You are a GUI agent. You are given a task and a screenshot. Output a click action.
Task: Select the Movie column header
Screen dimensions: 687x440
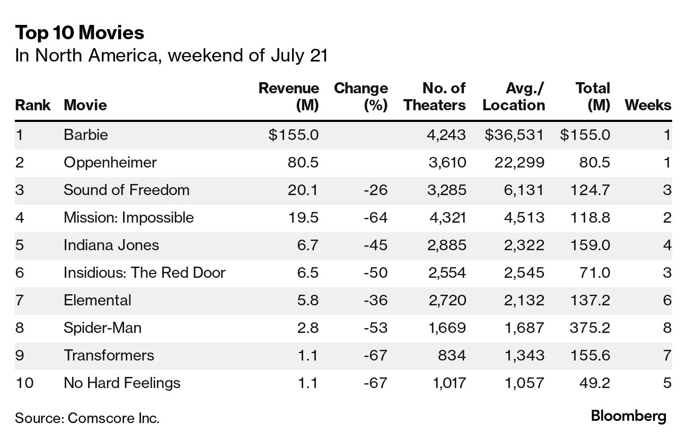pyautogui.click(x=85, y=105)
